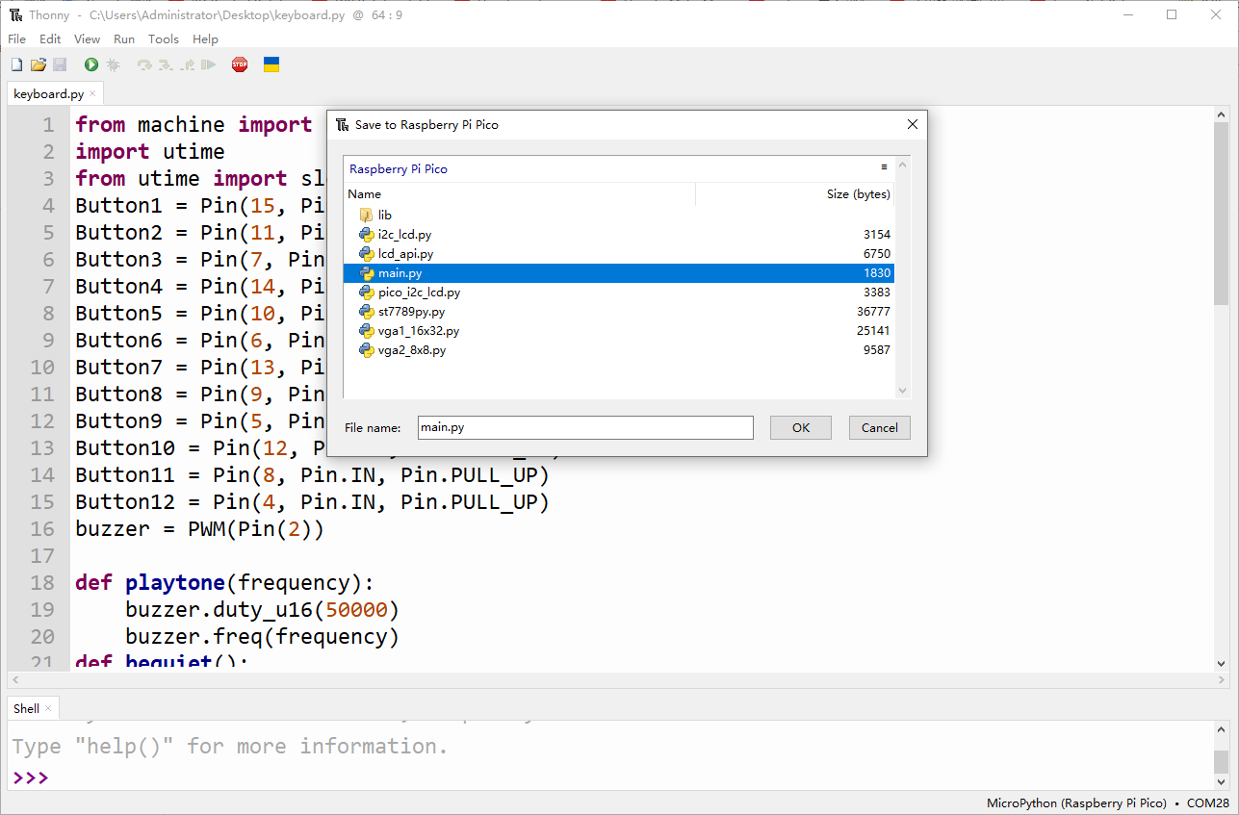Open the dialog's hamburger options menu
The width and height of the screenshot is (1239, 815).
pos(884,167)
